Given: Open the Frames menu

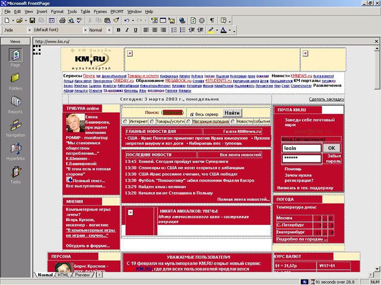Looking at the screenshot, I should [100, 11].
